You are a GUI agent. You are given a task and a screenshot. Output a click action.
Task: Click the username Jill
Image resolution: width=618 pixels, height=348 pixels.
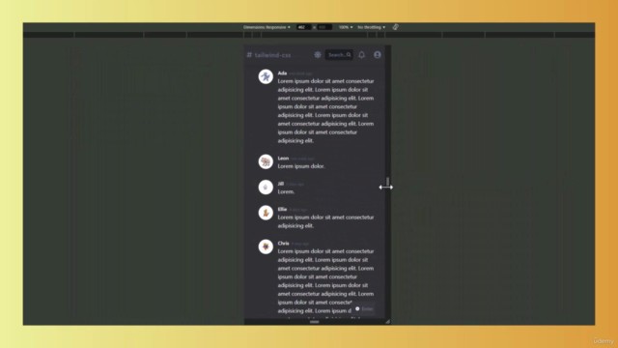[281, 184]
